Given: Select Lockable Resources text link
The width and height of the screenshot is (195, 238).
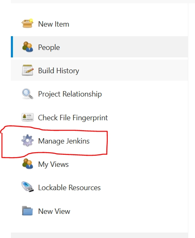Looking at the screenshot, I should pyautogui.click(x=69, y=188).
